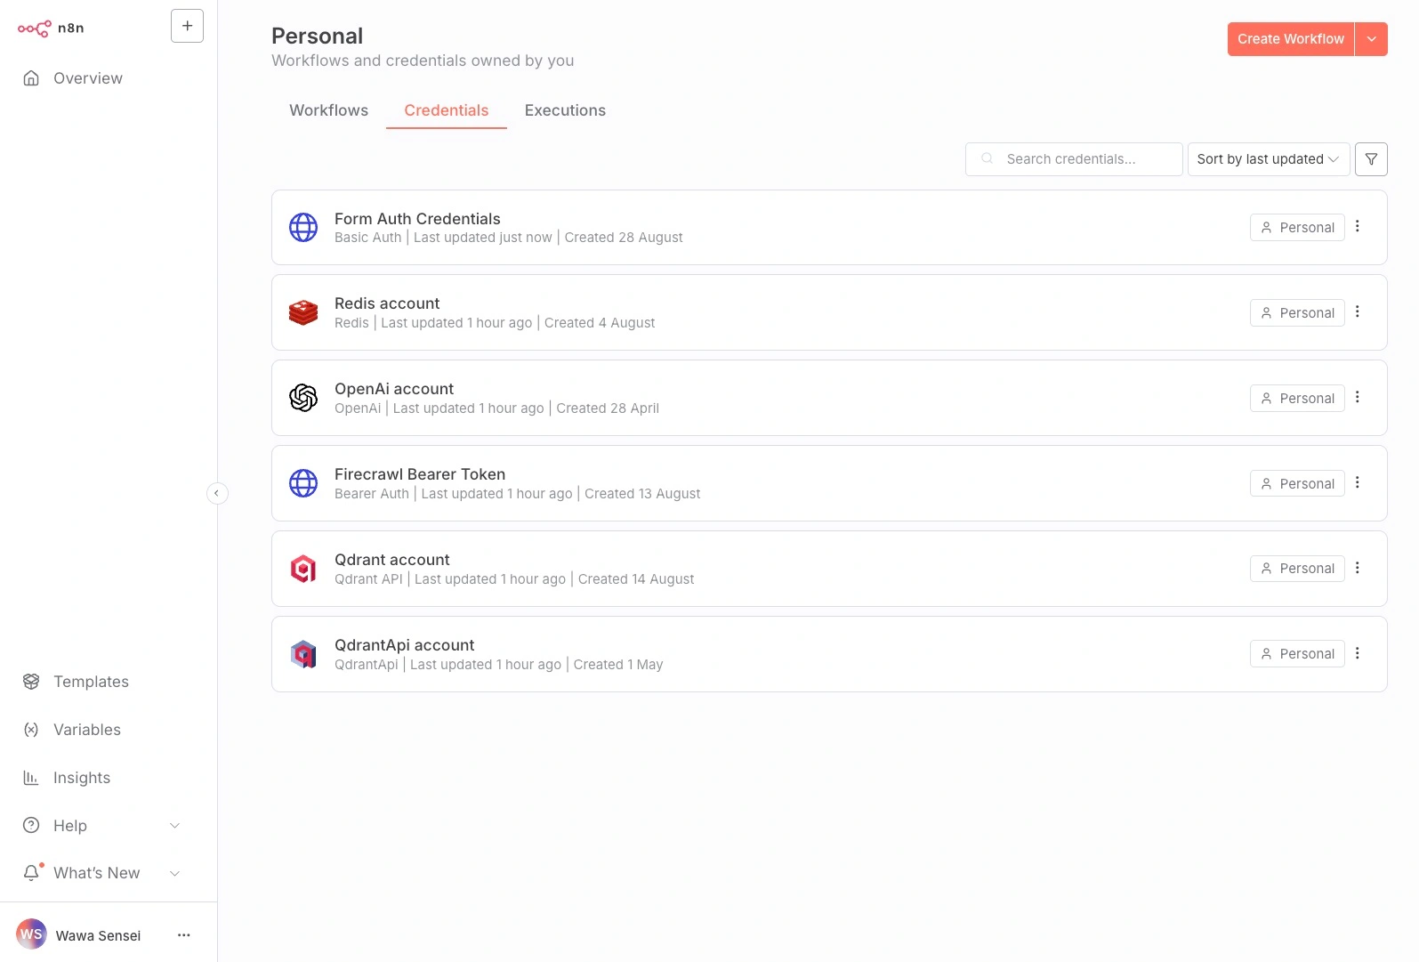Open the Form Auth Credentials entry

(417, 219)
